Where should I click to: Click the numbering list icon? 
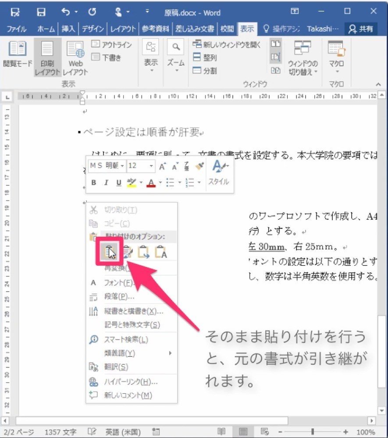[190, 183]
